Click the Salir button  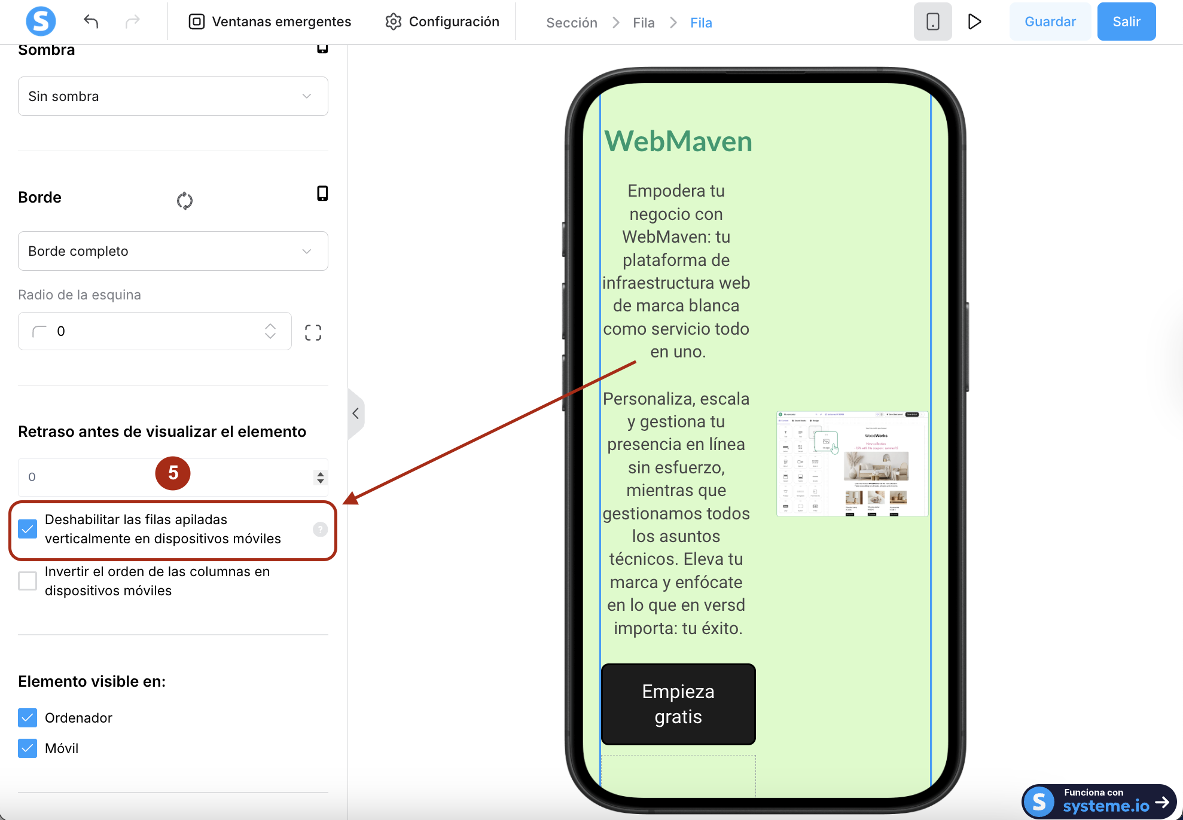tap(1126, 22)
